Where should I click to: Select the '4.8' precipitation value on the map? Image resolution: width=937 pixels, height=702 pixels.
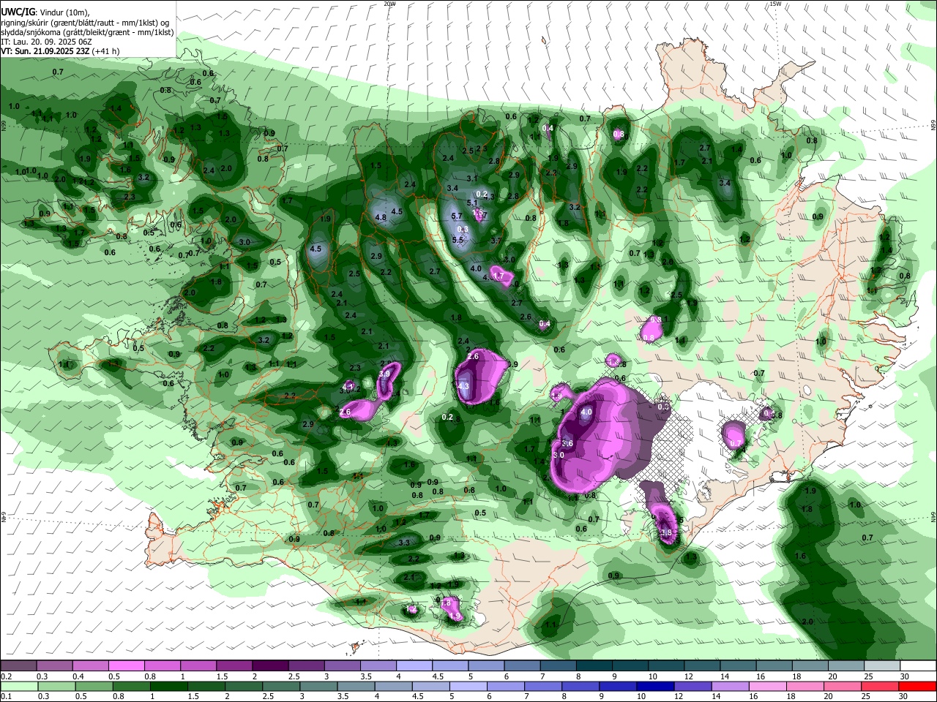click(x=381, y=217)
